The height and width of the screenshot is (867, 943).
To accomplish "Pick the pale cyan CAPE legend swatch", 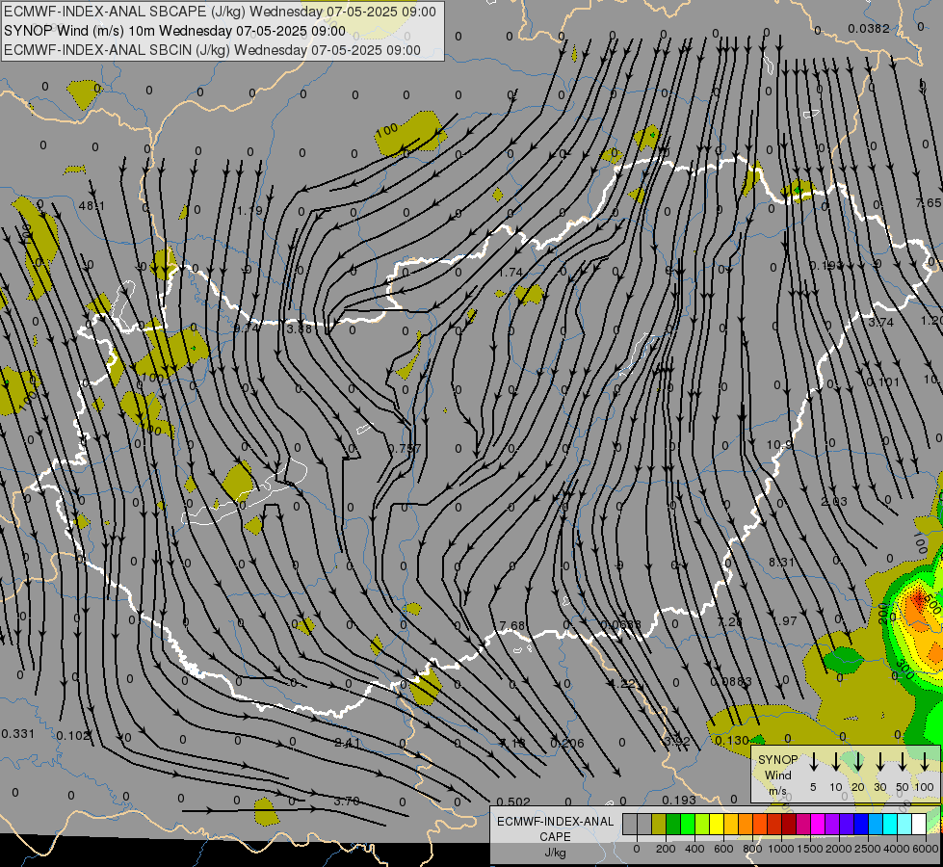I will pyautogui.click(x=905, y=825).
